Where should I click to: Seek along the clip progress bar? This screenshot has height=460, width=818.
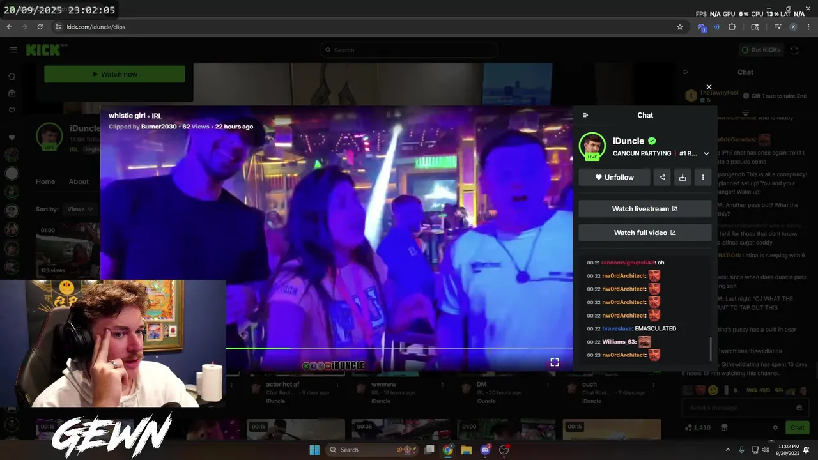[x=377, y=348]
